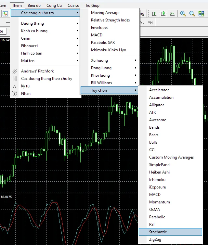Choose Cac cong cu ho tro submenu entry
Viewport: 208px width, 245px height.
(x=45, y=13)
